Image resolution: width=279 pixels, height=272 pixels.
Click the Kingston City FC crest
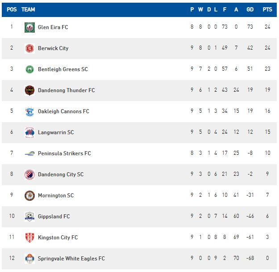coord(29,238)
